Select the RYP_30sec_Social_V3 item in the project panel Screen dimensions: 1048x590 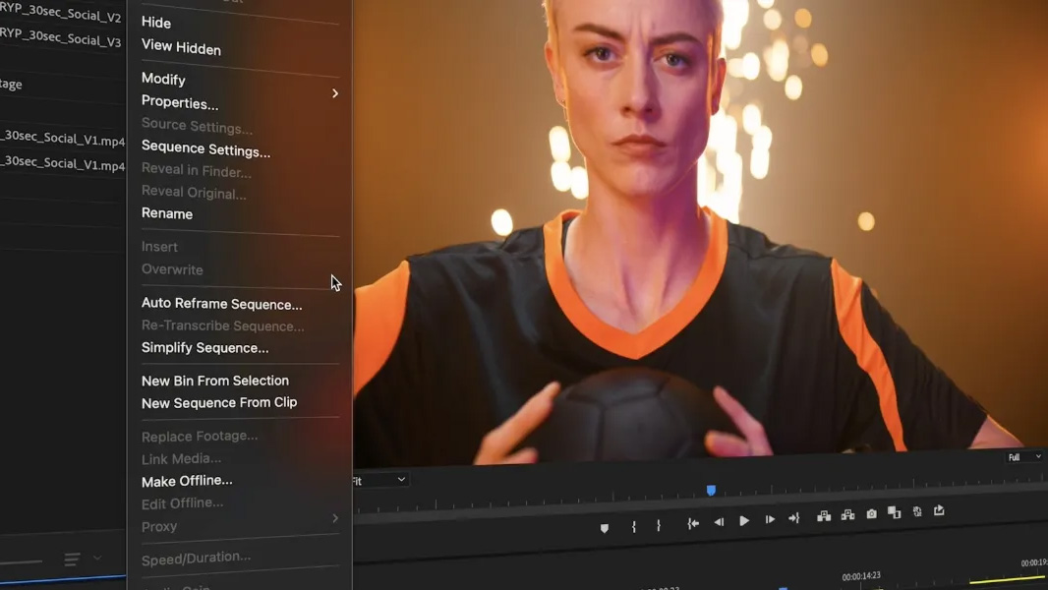(61, 39)
